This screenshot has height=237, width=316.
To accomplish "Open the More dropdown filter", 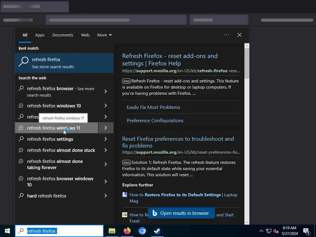I will coord(104,35).
